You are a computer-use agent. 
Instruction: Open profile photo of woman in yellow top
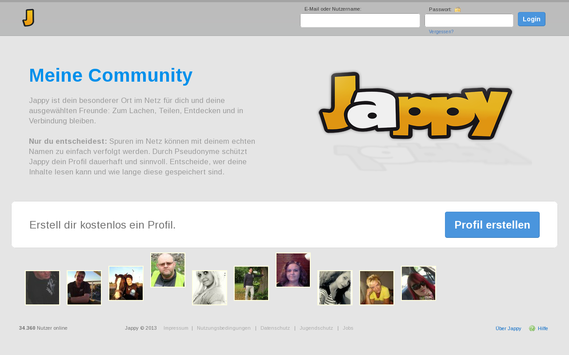377,288
